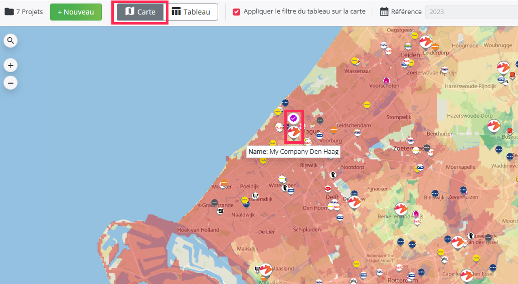Switch to the Tableau view
The width and height of the screenshot is (518, 284).
191,12
